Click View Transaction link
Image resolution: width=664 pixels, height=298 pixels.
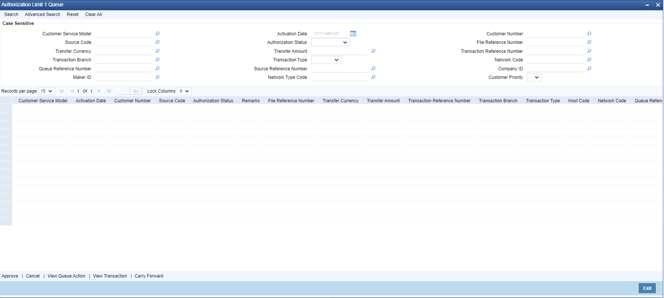[x=110, y=276]
